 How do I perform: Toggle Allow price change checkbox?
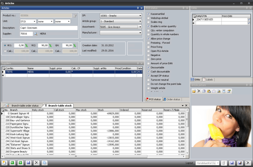148,39
